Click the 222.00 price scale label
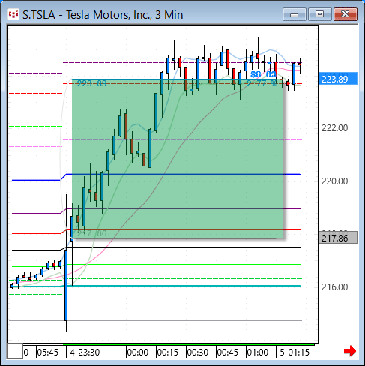The height and width of the screenshot is (366, 365). 335,128
